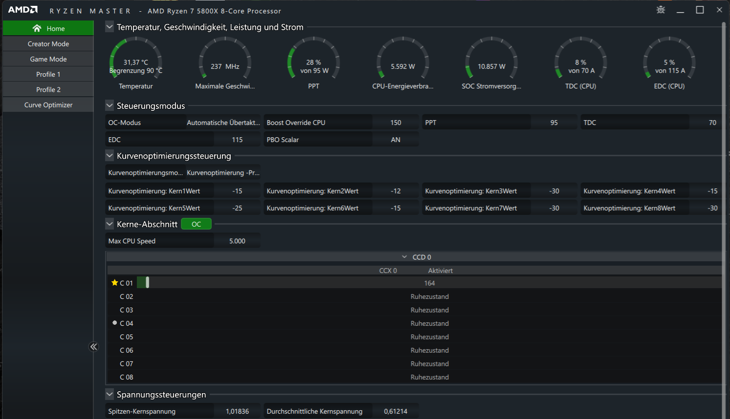The image size is (730, 419).
Task: Switch to Game Mode
Action: (48, 59)
